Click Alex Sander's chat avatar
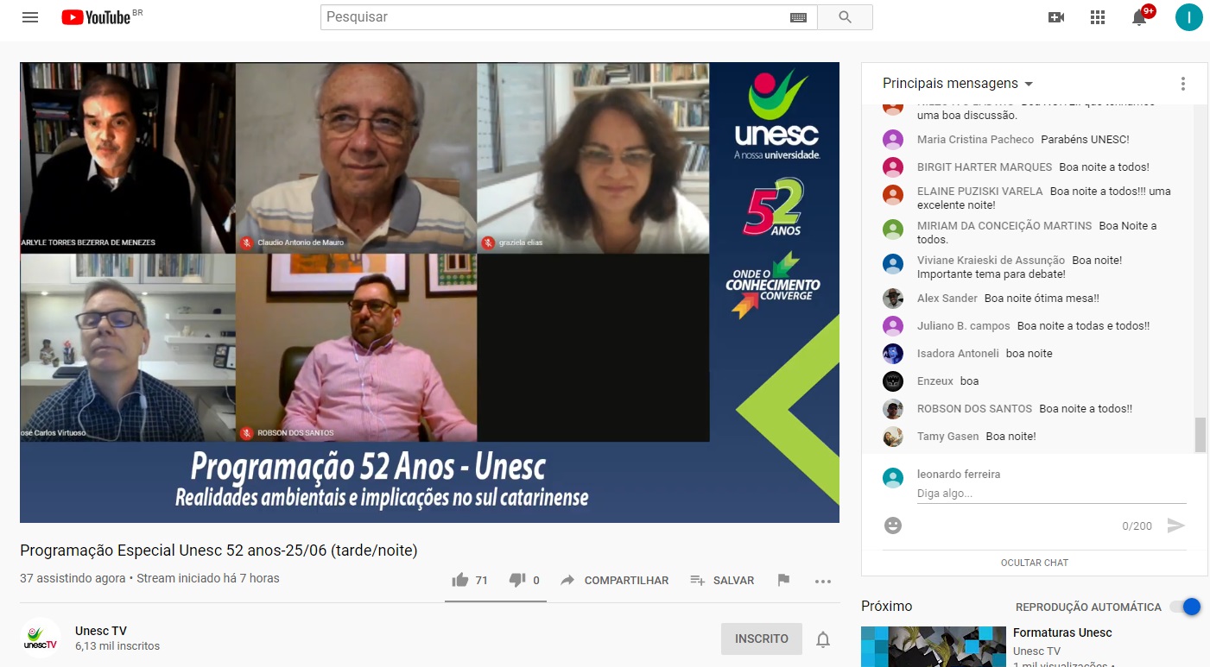The height and width of the screenshot is (667, 1210). tap(893, 299)
